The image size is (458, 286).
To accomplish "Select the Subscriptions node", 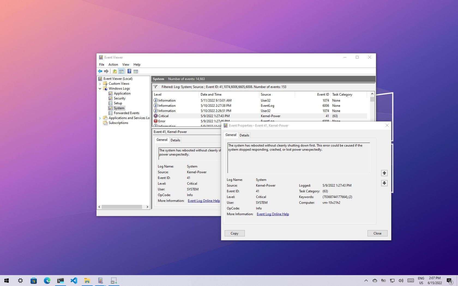I will tap(118, 123).
